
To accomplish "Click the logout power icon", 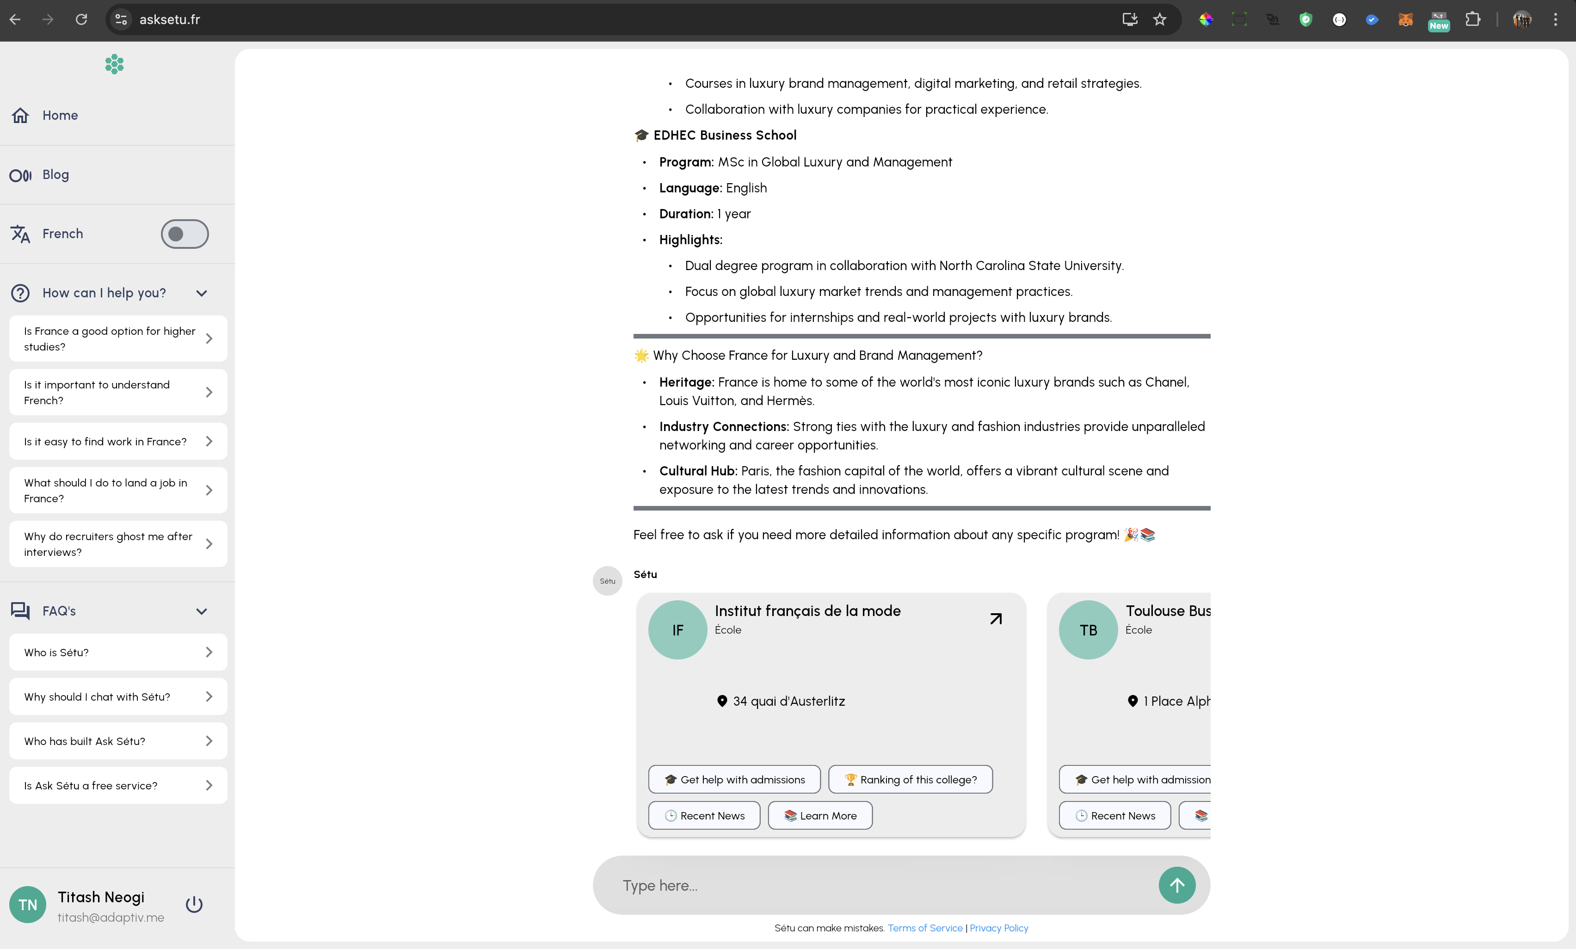I will tap(194, 904).
